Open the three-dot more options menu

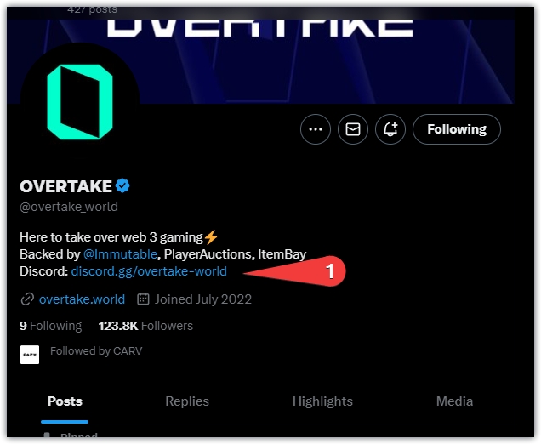tap(316, 129)
